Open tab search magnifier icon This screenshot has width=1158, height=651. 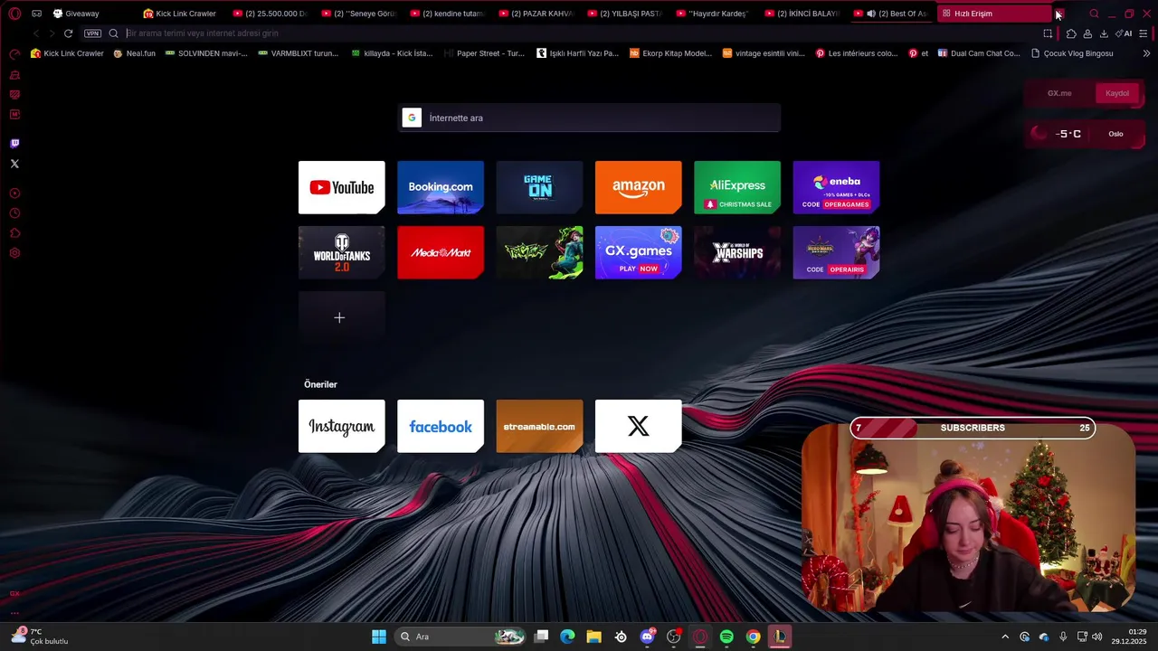coord(1094,14)
